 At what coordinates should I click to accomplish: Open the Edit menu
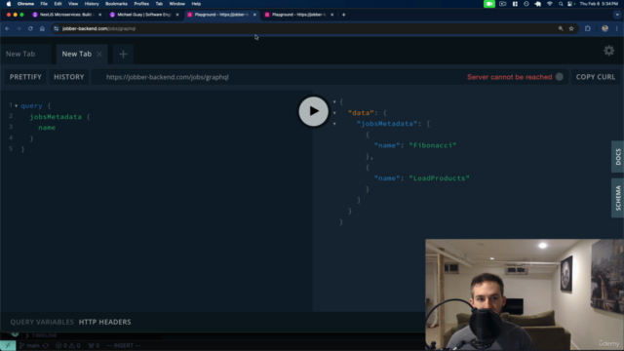coord(58,4)
